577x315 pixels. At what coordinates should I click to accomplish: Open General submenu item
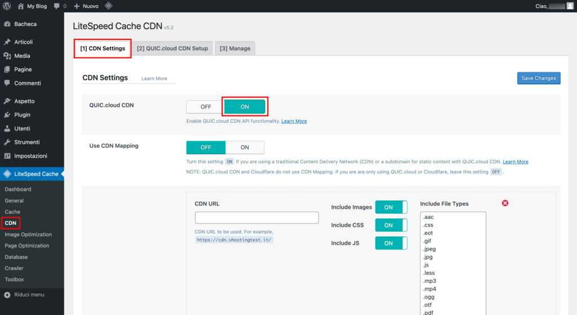click(14, 200)
